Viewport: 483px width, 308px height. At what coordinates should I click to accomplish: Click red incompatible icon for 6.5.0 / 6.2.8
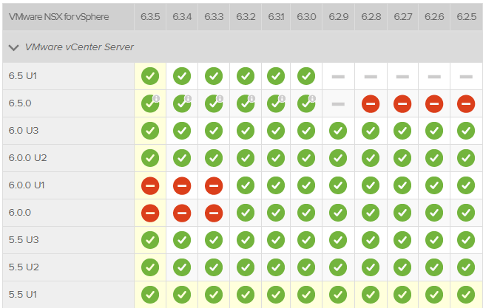[x=371, y=103]
